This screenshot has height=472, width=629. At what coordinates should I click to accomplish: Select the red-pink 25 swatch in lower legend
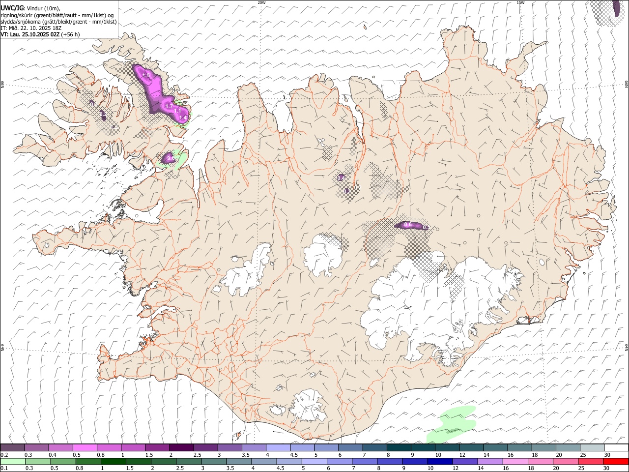pyautogui.click(x=591, y=462)
